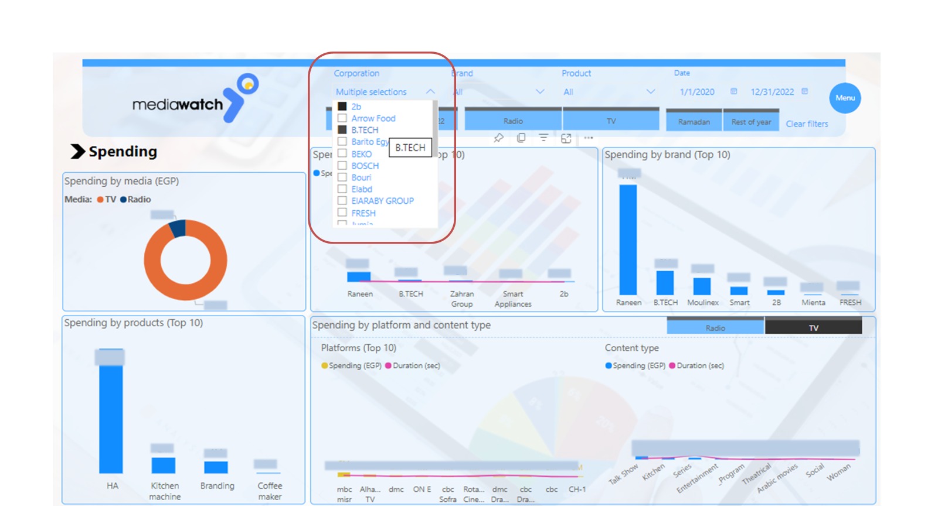The height and width of the screenshot is (527, 938).
Task: Select the TV media filter button
Action: [611, 119]
